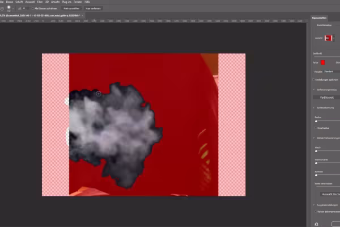The image size is (340, 227).
Task: Collapse the Verfeinerungsmodus section
Action: pyautogui.click(x=313, y=90)
